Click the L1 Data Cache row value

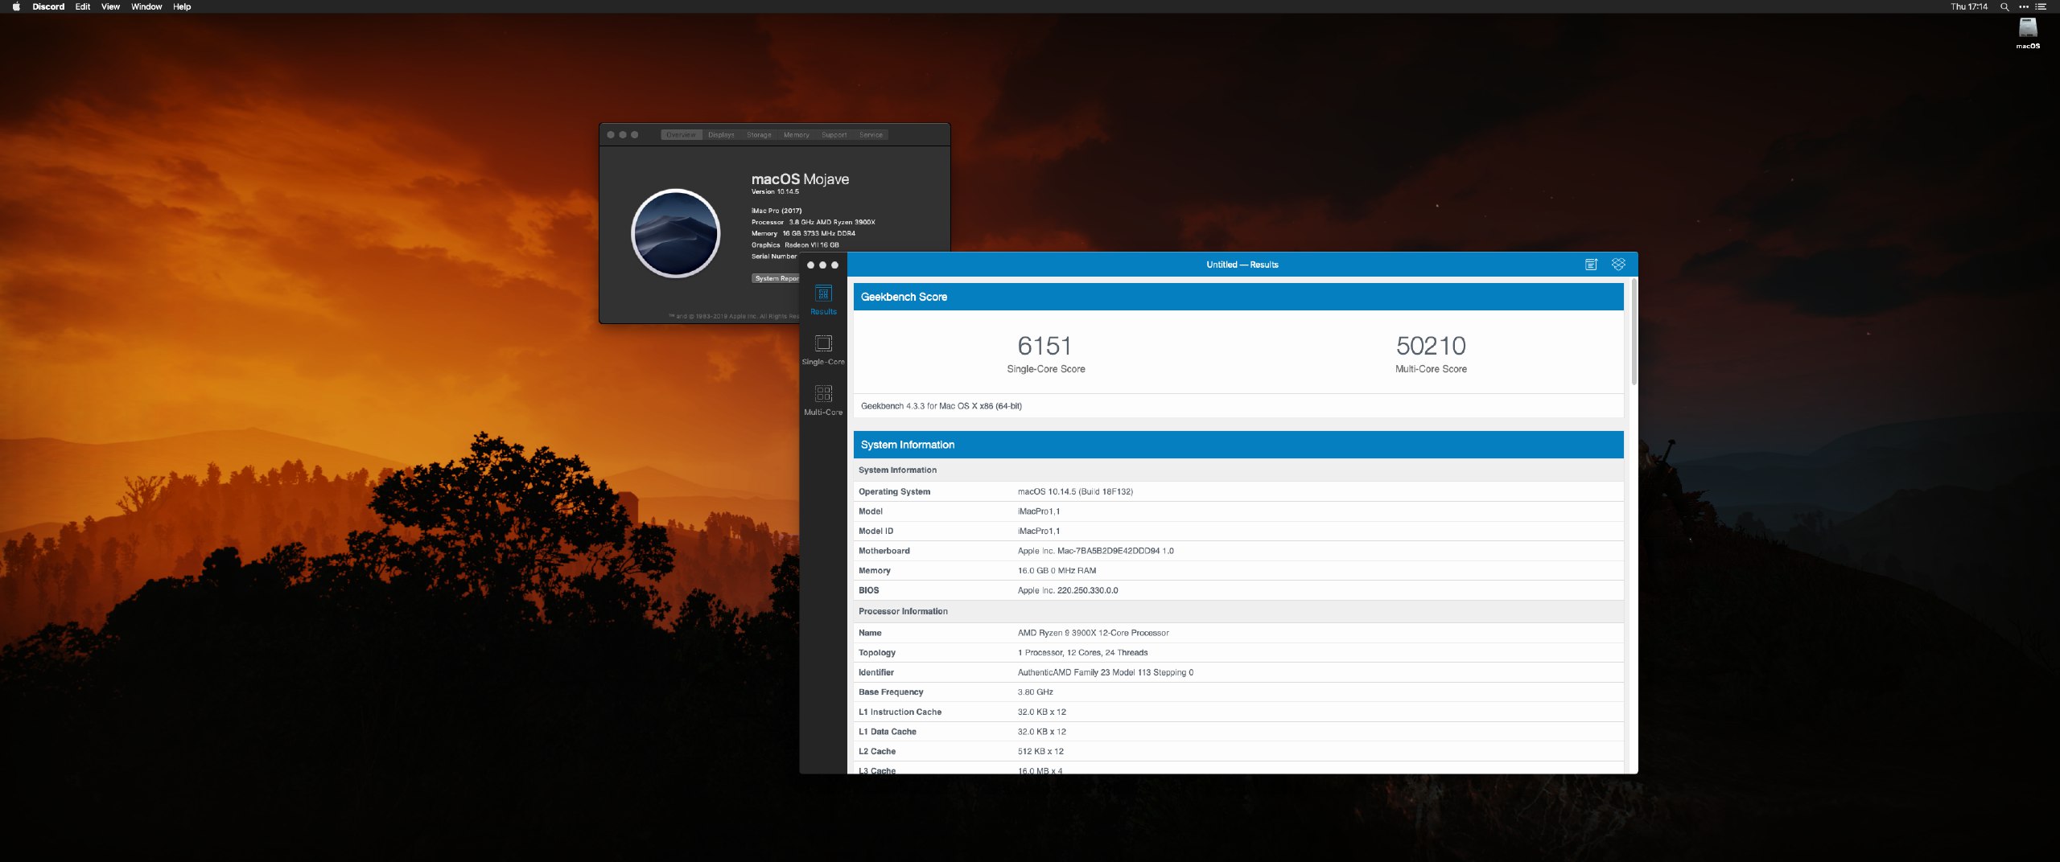coord(1041,732)
